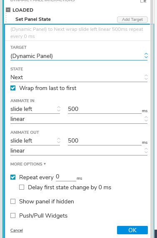Enable Delay first state change checkbox
The height and width of the screenshot is (238, 157).
[22, 187]
